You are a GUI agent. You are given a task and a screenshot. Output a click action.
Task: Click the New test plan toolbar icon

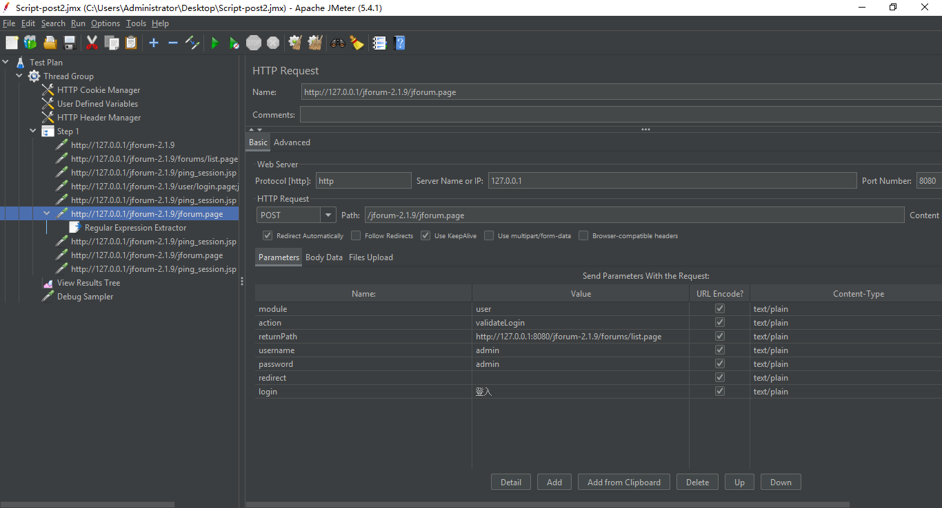point(12,43)
